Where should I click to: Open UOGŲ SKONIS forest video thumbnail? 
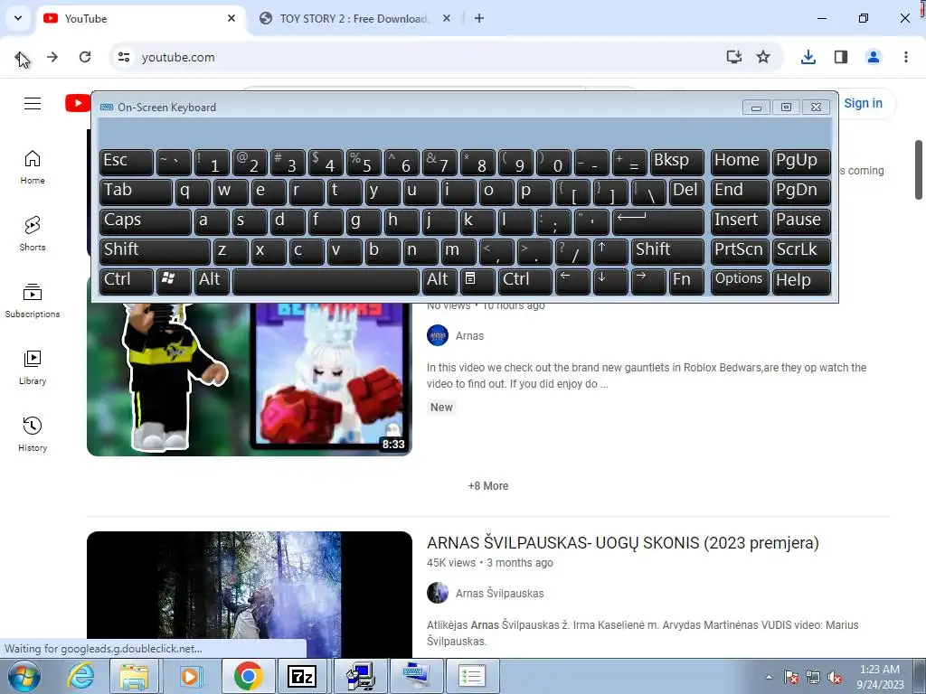(250, 595)
